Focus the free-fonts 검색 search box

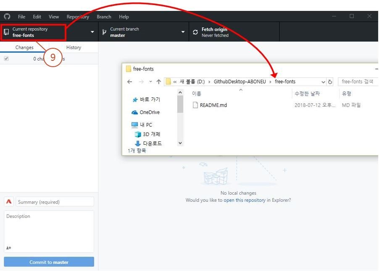tap(358, 81)
